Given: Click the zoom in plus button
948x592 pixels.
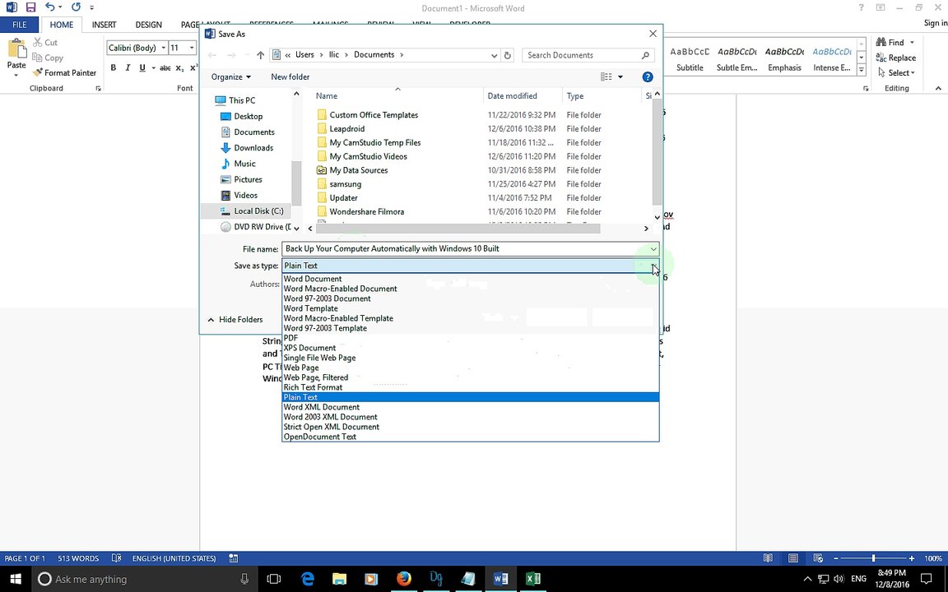Looking at the screenshot, I should 912,558.
